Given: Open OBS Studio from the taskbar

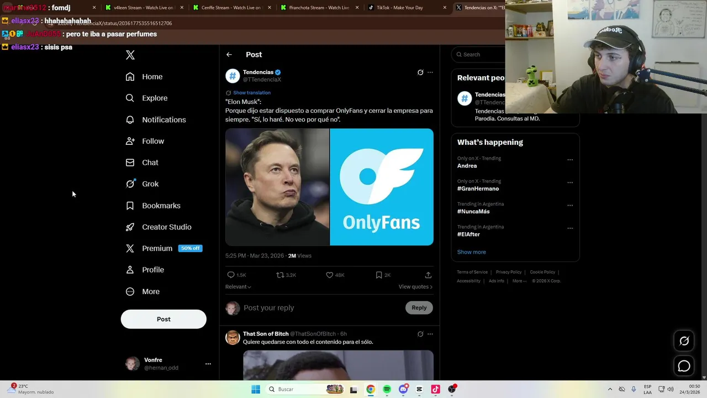Looking at the screenshot, I should pos(452,389).
